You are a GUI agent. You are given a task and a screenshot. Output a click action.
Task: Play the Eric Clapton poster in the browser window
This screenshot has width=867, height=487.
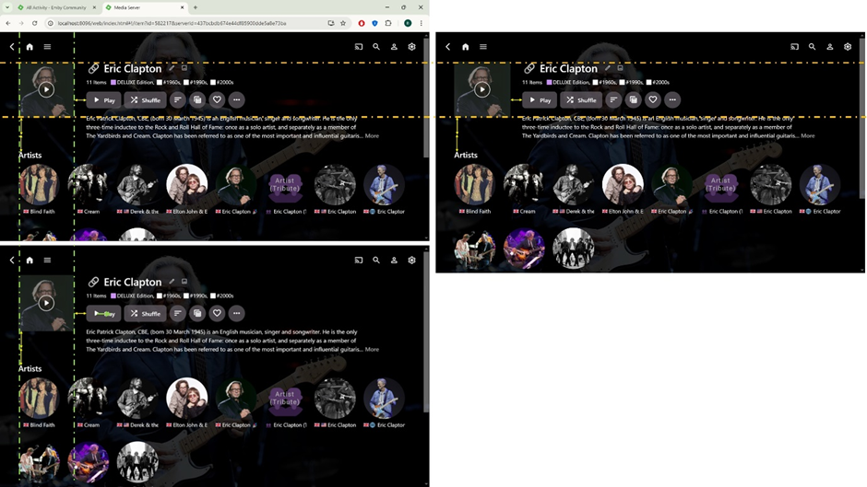pos(46,89)
